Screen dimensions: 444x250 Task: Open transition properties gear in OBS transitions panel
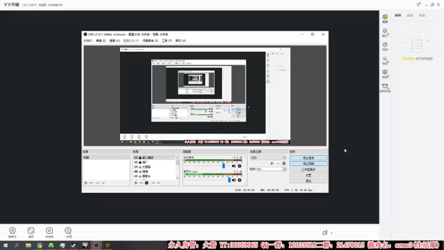pyautogui.click(x=284, y=163)
